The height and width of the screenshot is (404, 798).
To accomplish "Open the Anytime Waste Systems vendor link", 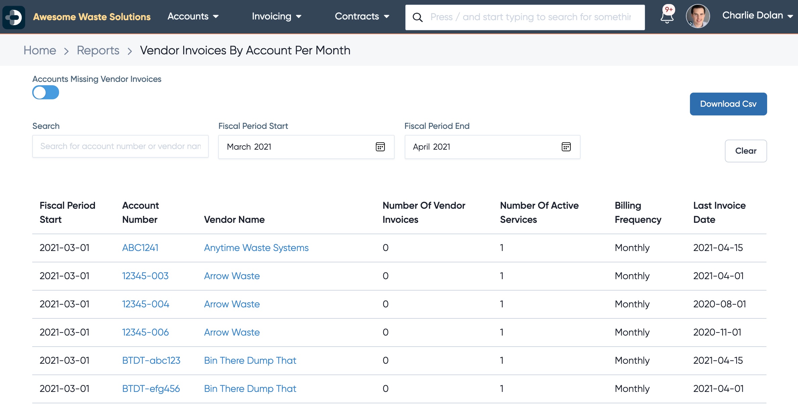I will (256, 248).
